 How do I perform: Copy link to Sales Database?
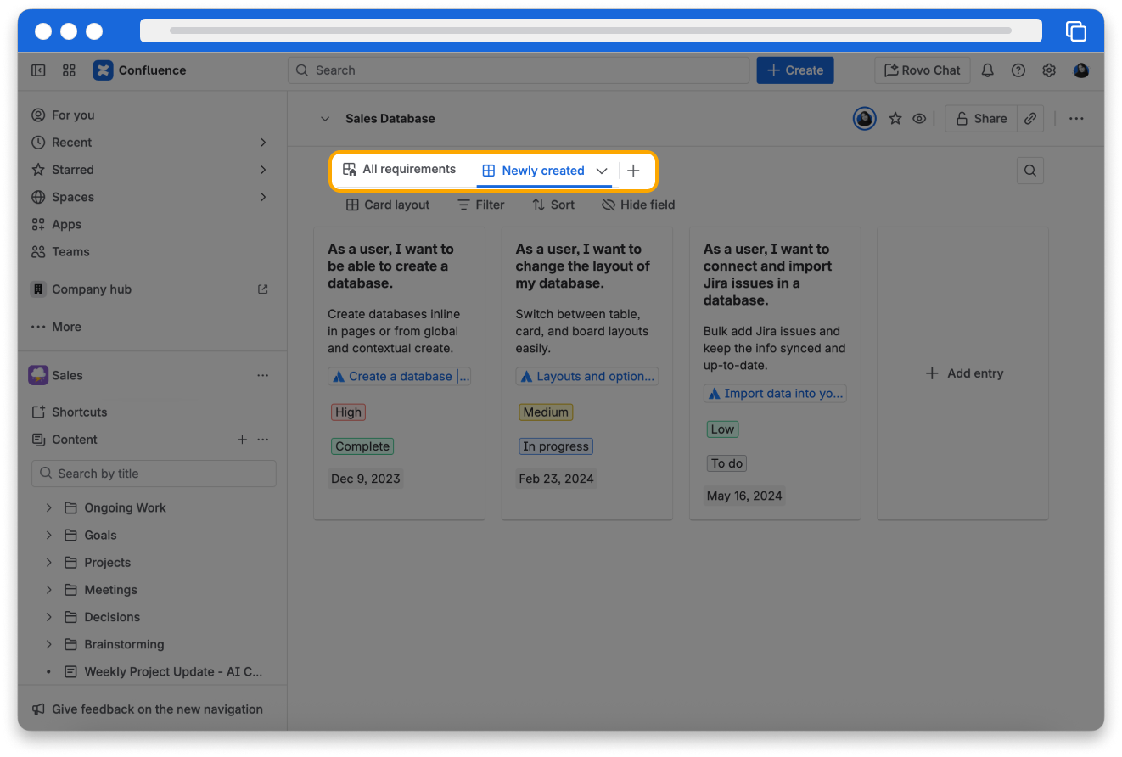pos(1030,119)
